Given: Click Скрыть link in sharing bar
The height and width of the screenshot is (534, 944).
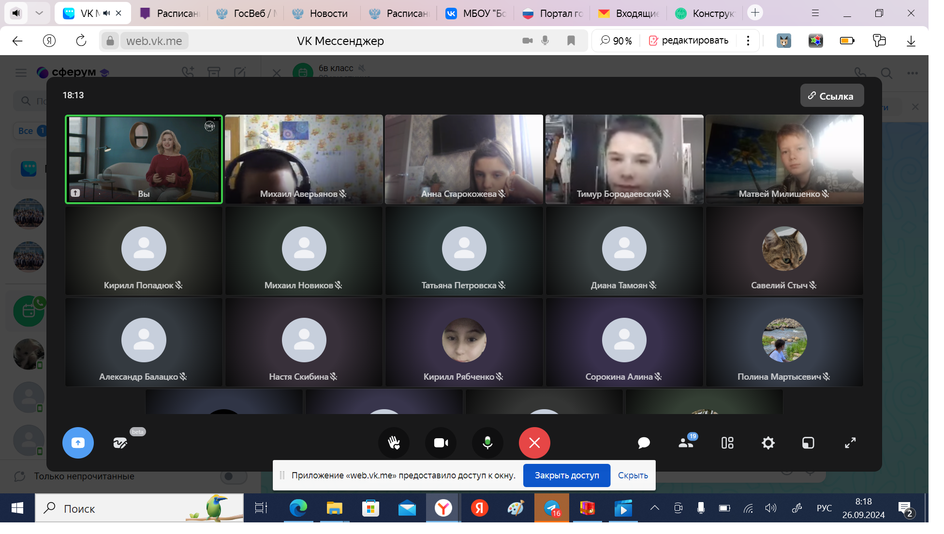Looking at the screenshot, I should coord(633,475).
